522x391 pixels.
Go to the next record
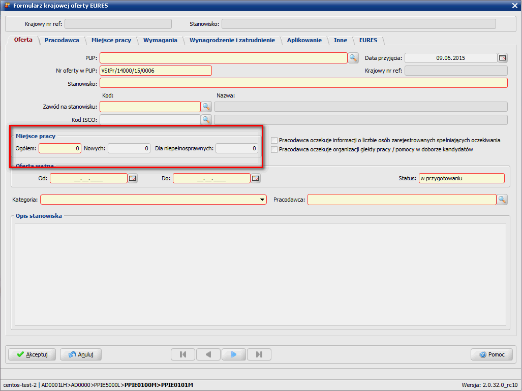pos(234,354)
